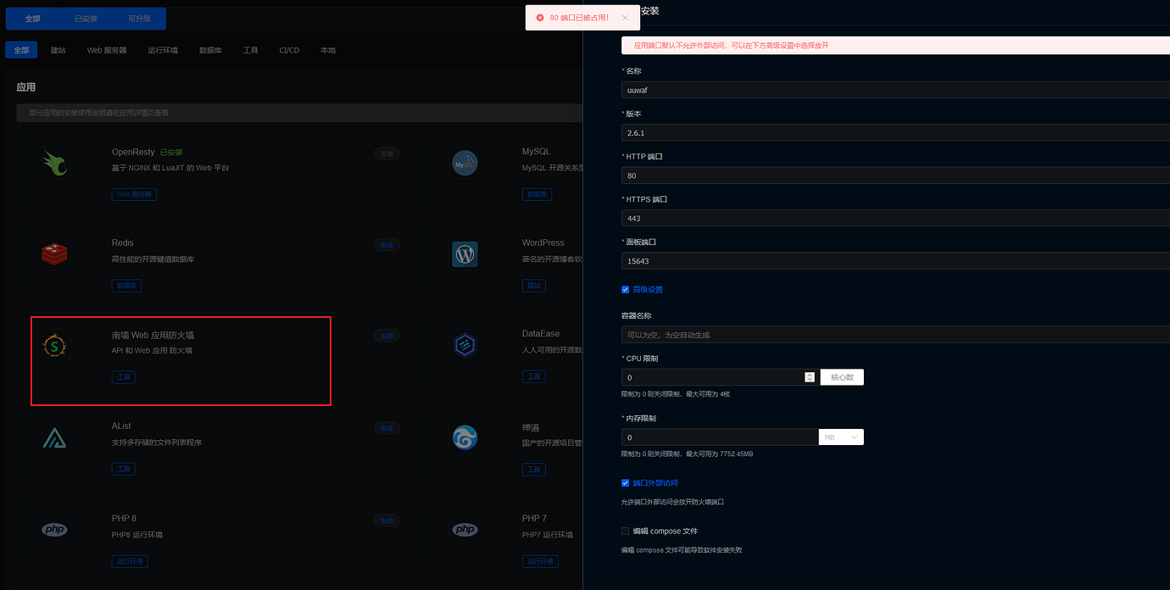1170x590 pixels.
Task: Click the DataEase application icon
Action: tap(465, 345)
